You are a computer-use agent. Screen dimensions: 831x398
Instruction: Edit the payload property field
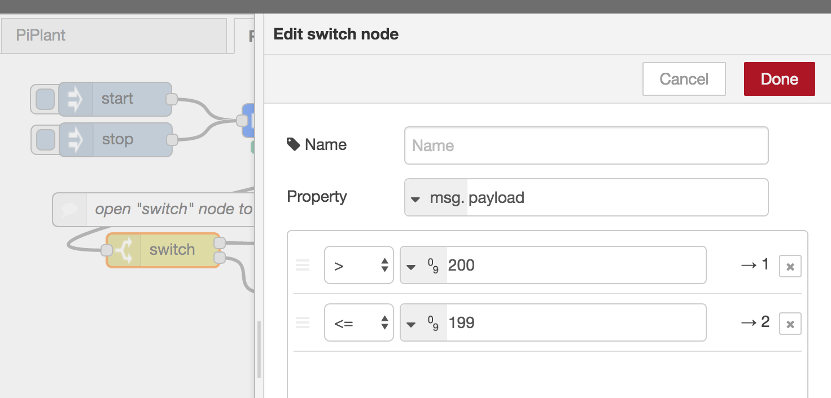point(617,197)
